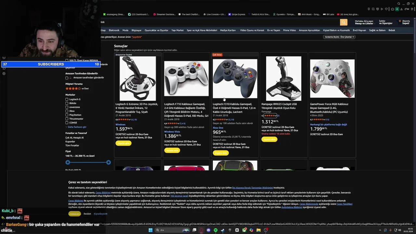
Task: Expand Logitech Extreme 3D Pro rating dropdown
Action: [130, 120]
